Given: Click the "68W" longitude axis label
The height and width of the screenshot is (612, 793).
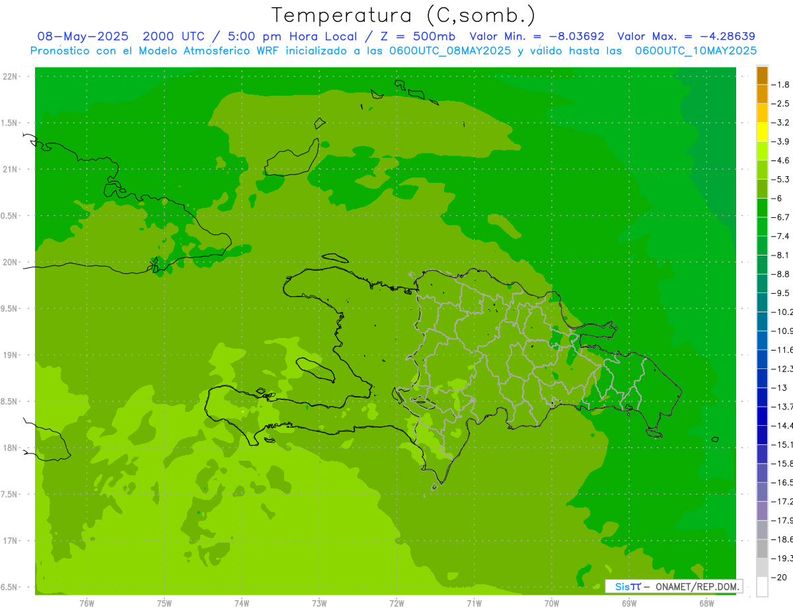Looking at the screenshot, I should pos(706,603).
